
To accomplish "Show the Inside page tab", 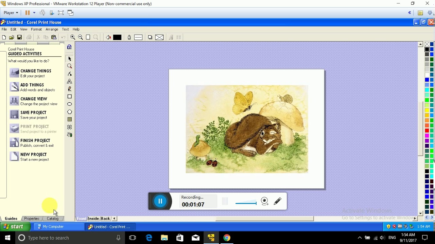I will [93, 219].
